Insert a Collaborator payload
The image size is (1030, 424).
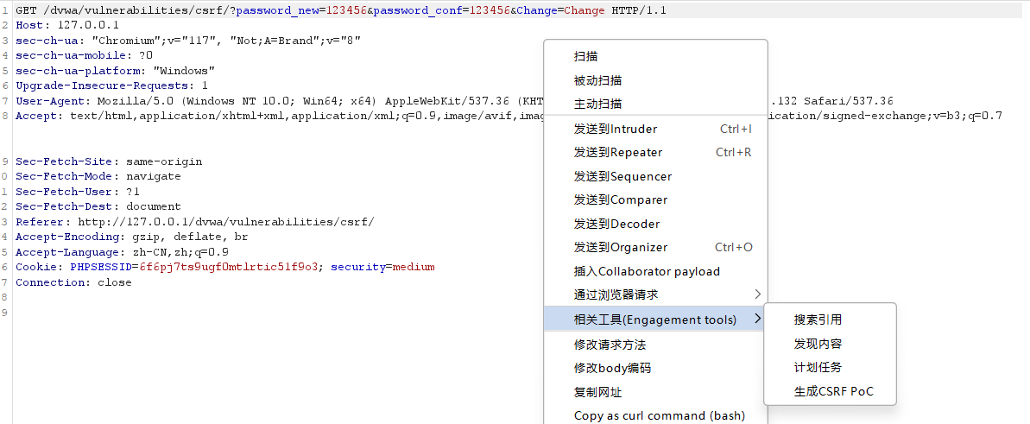click(647, 271)
